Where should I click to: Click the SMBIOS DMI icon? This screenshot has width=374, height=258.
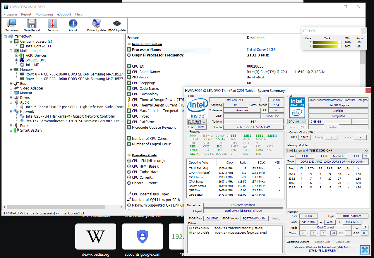(x=22, y=60)
